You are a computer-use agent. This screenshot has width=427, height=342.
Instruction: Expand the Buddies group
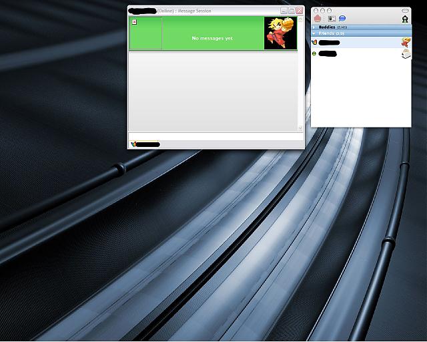[314, 27]
